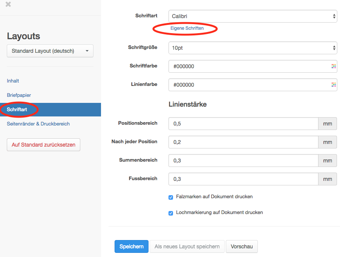Image resolution: width=340 pixels, height=257 pixels.
Task: Focus the Fussbereich line width field
Action: [x=243, y=179]
